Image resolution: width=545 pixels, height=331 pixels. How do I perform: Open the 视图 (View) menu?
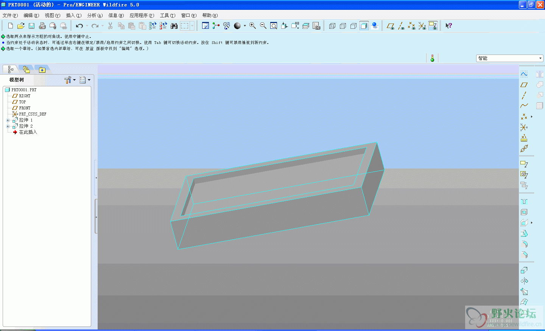click(53, 16)
